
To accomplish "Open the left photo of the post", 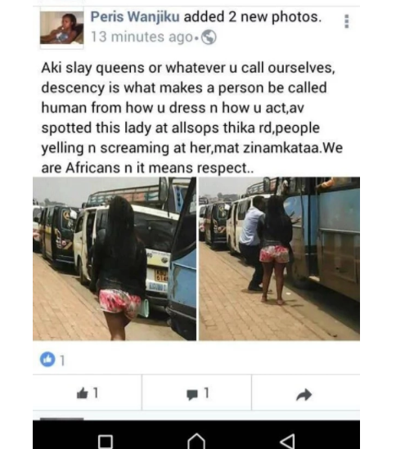I will tap(115, 258).
